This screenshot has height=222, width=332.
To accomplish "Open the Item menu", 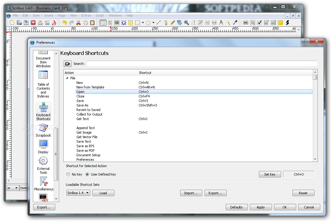I will (x=36, y=15).
